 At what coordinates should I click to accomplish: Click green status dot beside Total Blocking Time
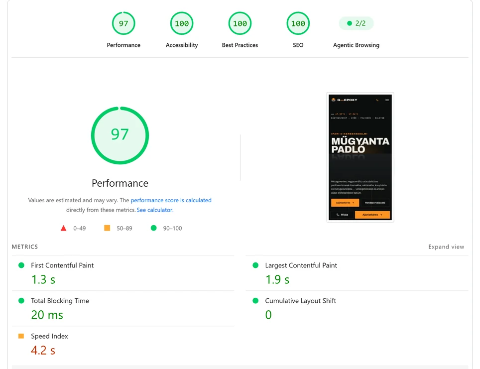[x=21, y=301]
